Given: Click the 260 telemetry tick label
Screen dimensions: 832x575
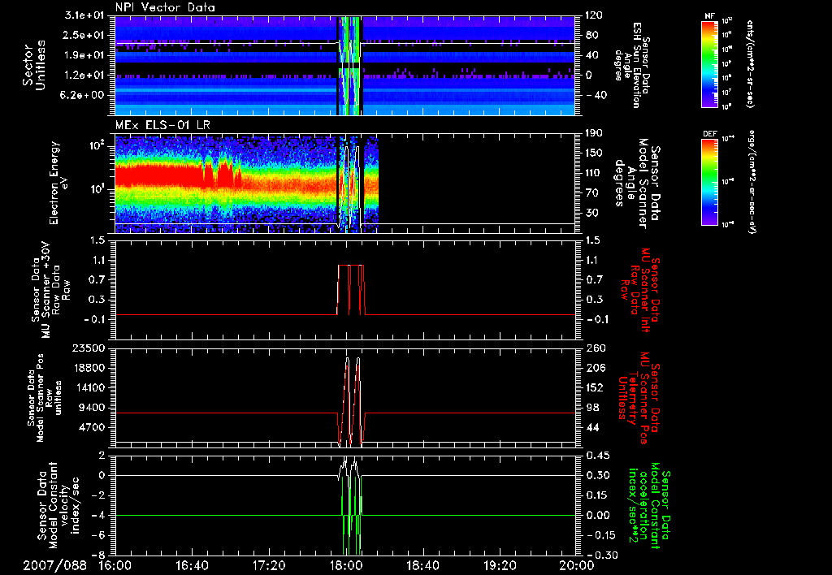Looking at the screenshot, I should tap(596, 348).
